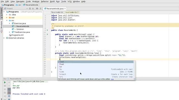Screen dimensions: 179x100
Task: Jump down the stack trace with the down arrow
Action: coord(9,86)
